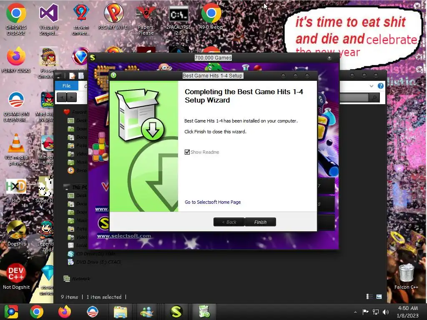The height and width of the screenshot is (320, 427).
Task: Open Papers, Please desktop icon
Action: click(146, 20)
